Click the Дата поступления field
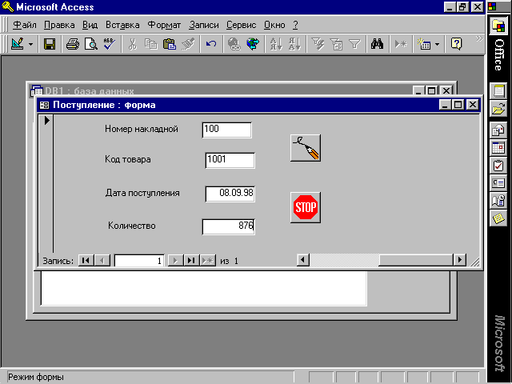 tap(230, 194)
